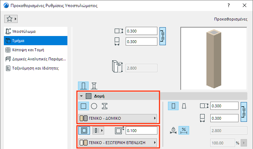Image resolution: width=253 pixels, height=149 pixels.
Task: Choose the circular cross-section shape
Action: (x=94, y=106)
